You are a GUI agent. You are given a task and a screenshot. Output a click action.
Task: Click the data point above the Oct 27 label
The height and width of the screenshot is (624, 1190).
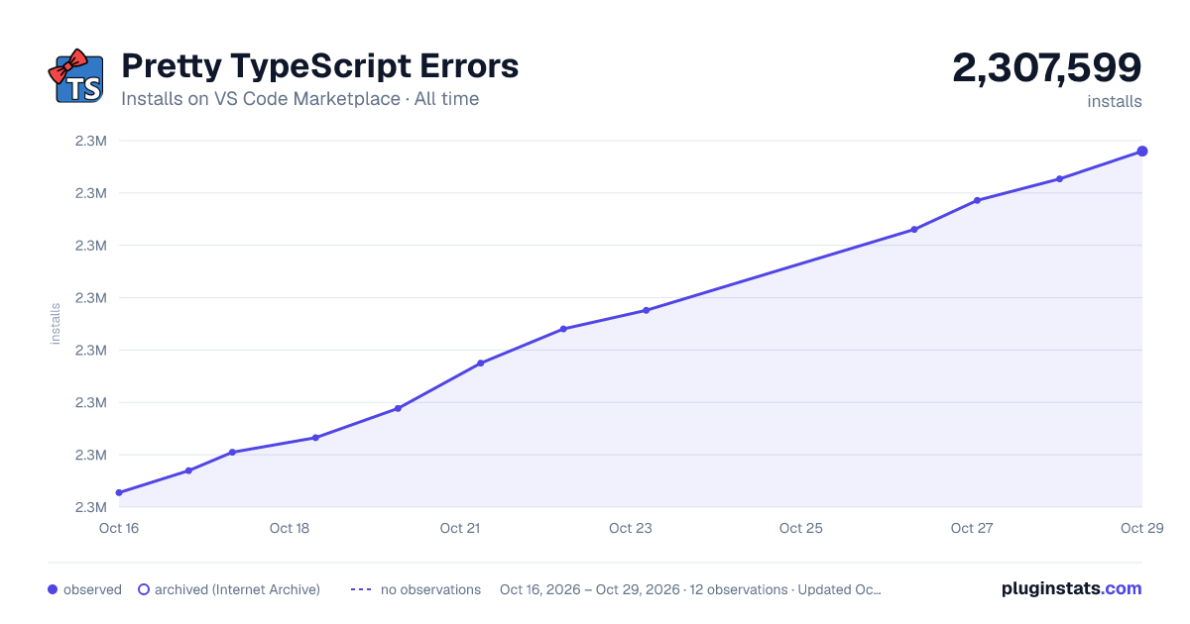tap(978, 200)
